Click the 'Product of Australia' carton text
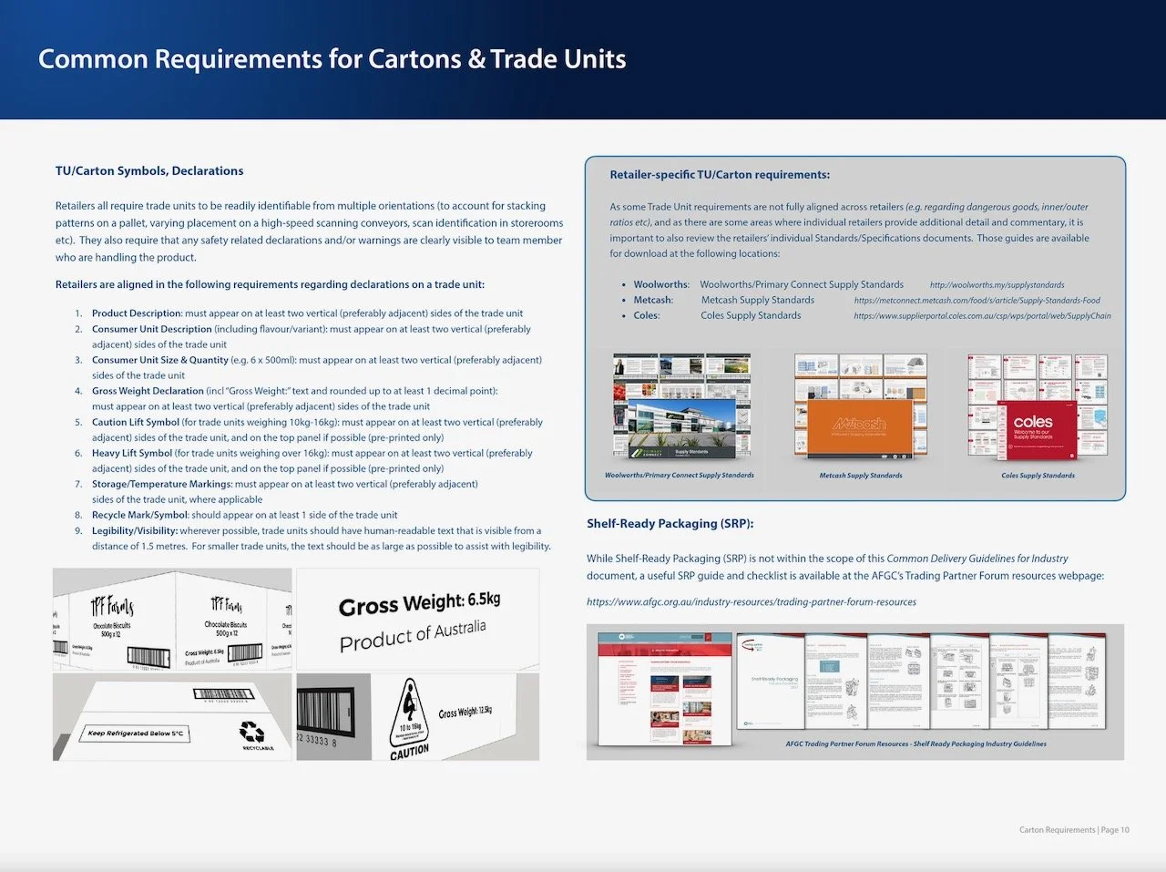Image resolution: width=1166 pixels, height=872 pixels. 413,636
